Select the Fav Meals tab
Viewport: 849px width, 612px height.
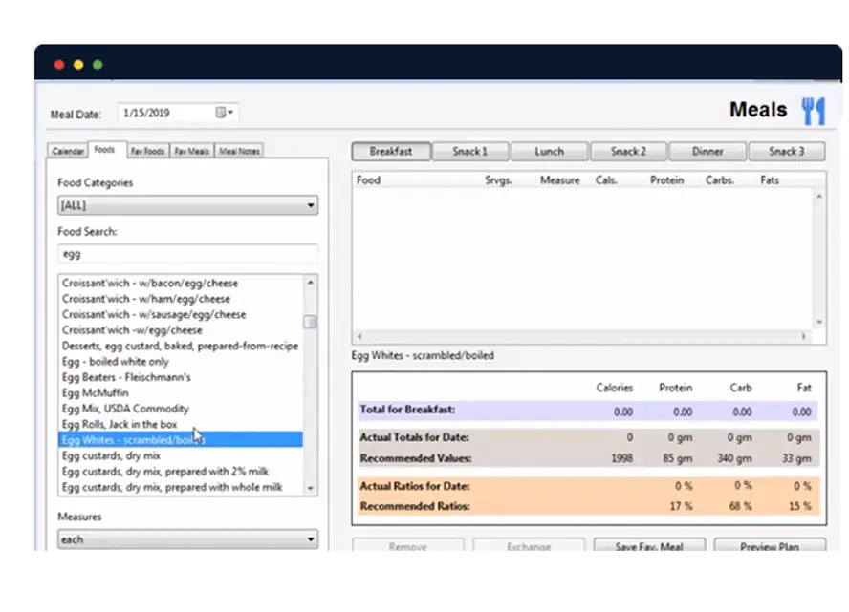point(192,151)
